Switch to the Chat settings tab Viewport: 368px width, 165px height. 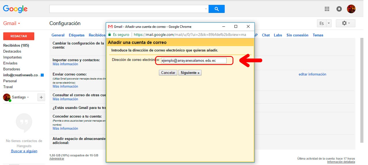pos(266,35)
